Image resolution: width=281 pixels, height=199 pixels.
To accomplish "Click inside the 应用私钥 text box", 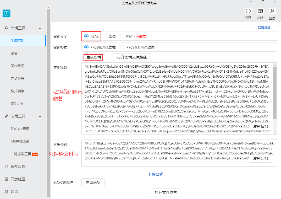I will click(x=177, y=99).
